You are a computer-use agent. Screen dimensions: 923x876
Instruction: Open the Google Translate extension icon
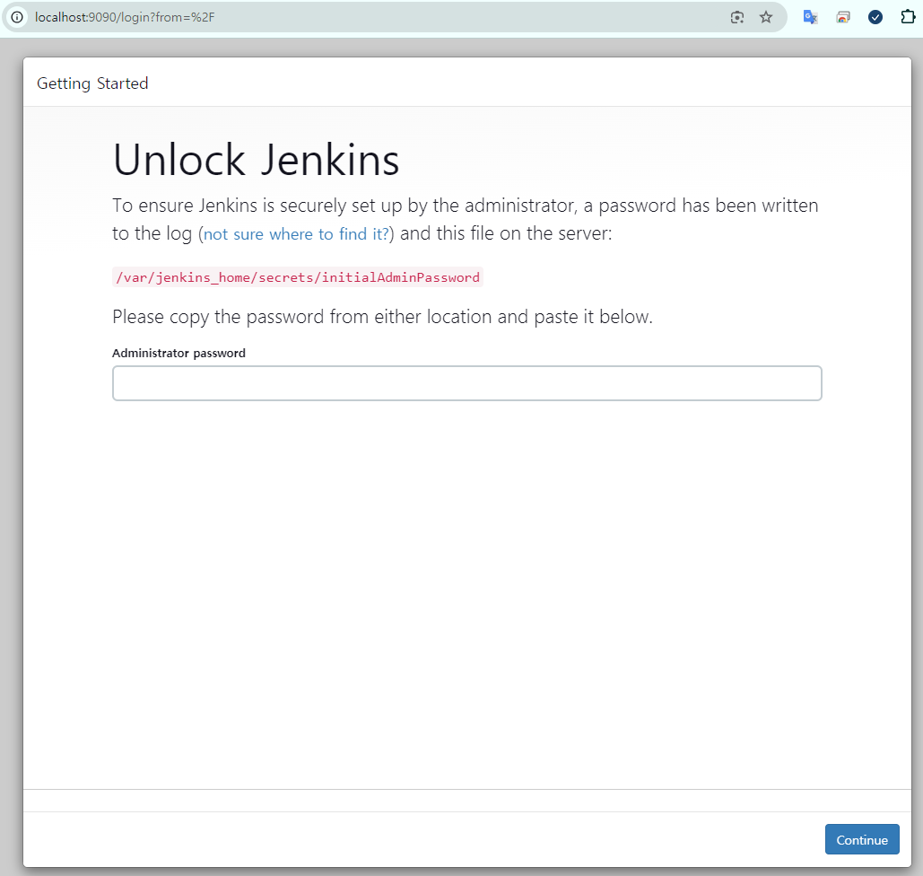[x=811, y=17]
